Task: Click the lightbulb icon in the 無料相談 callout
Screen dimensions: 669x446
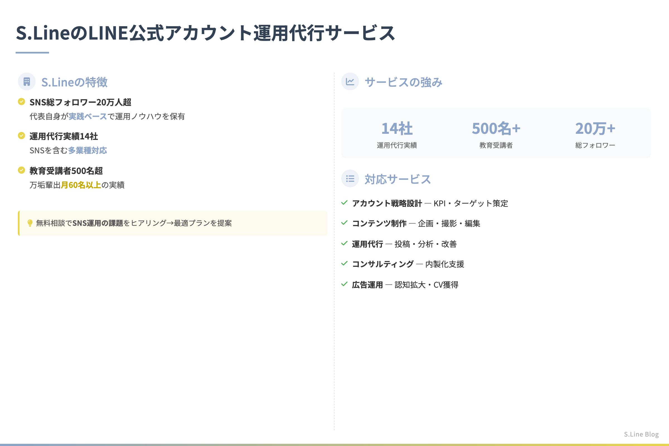Action: point(30,223)
